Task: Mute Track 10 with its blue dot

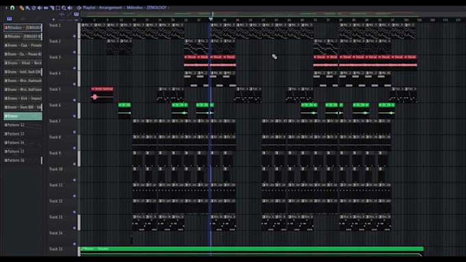Action: (x=74, y=180)
